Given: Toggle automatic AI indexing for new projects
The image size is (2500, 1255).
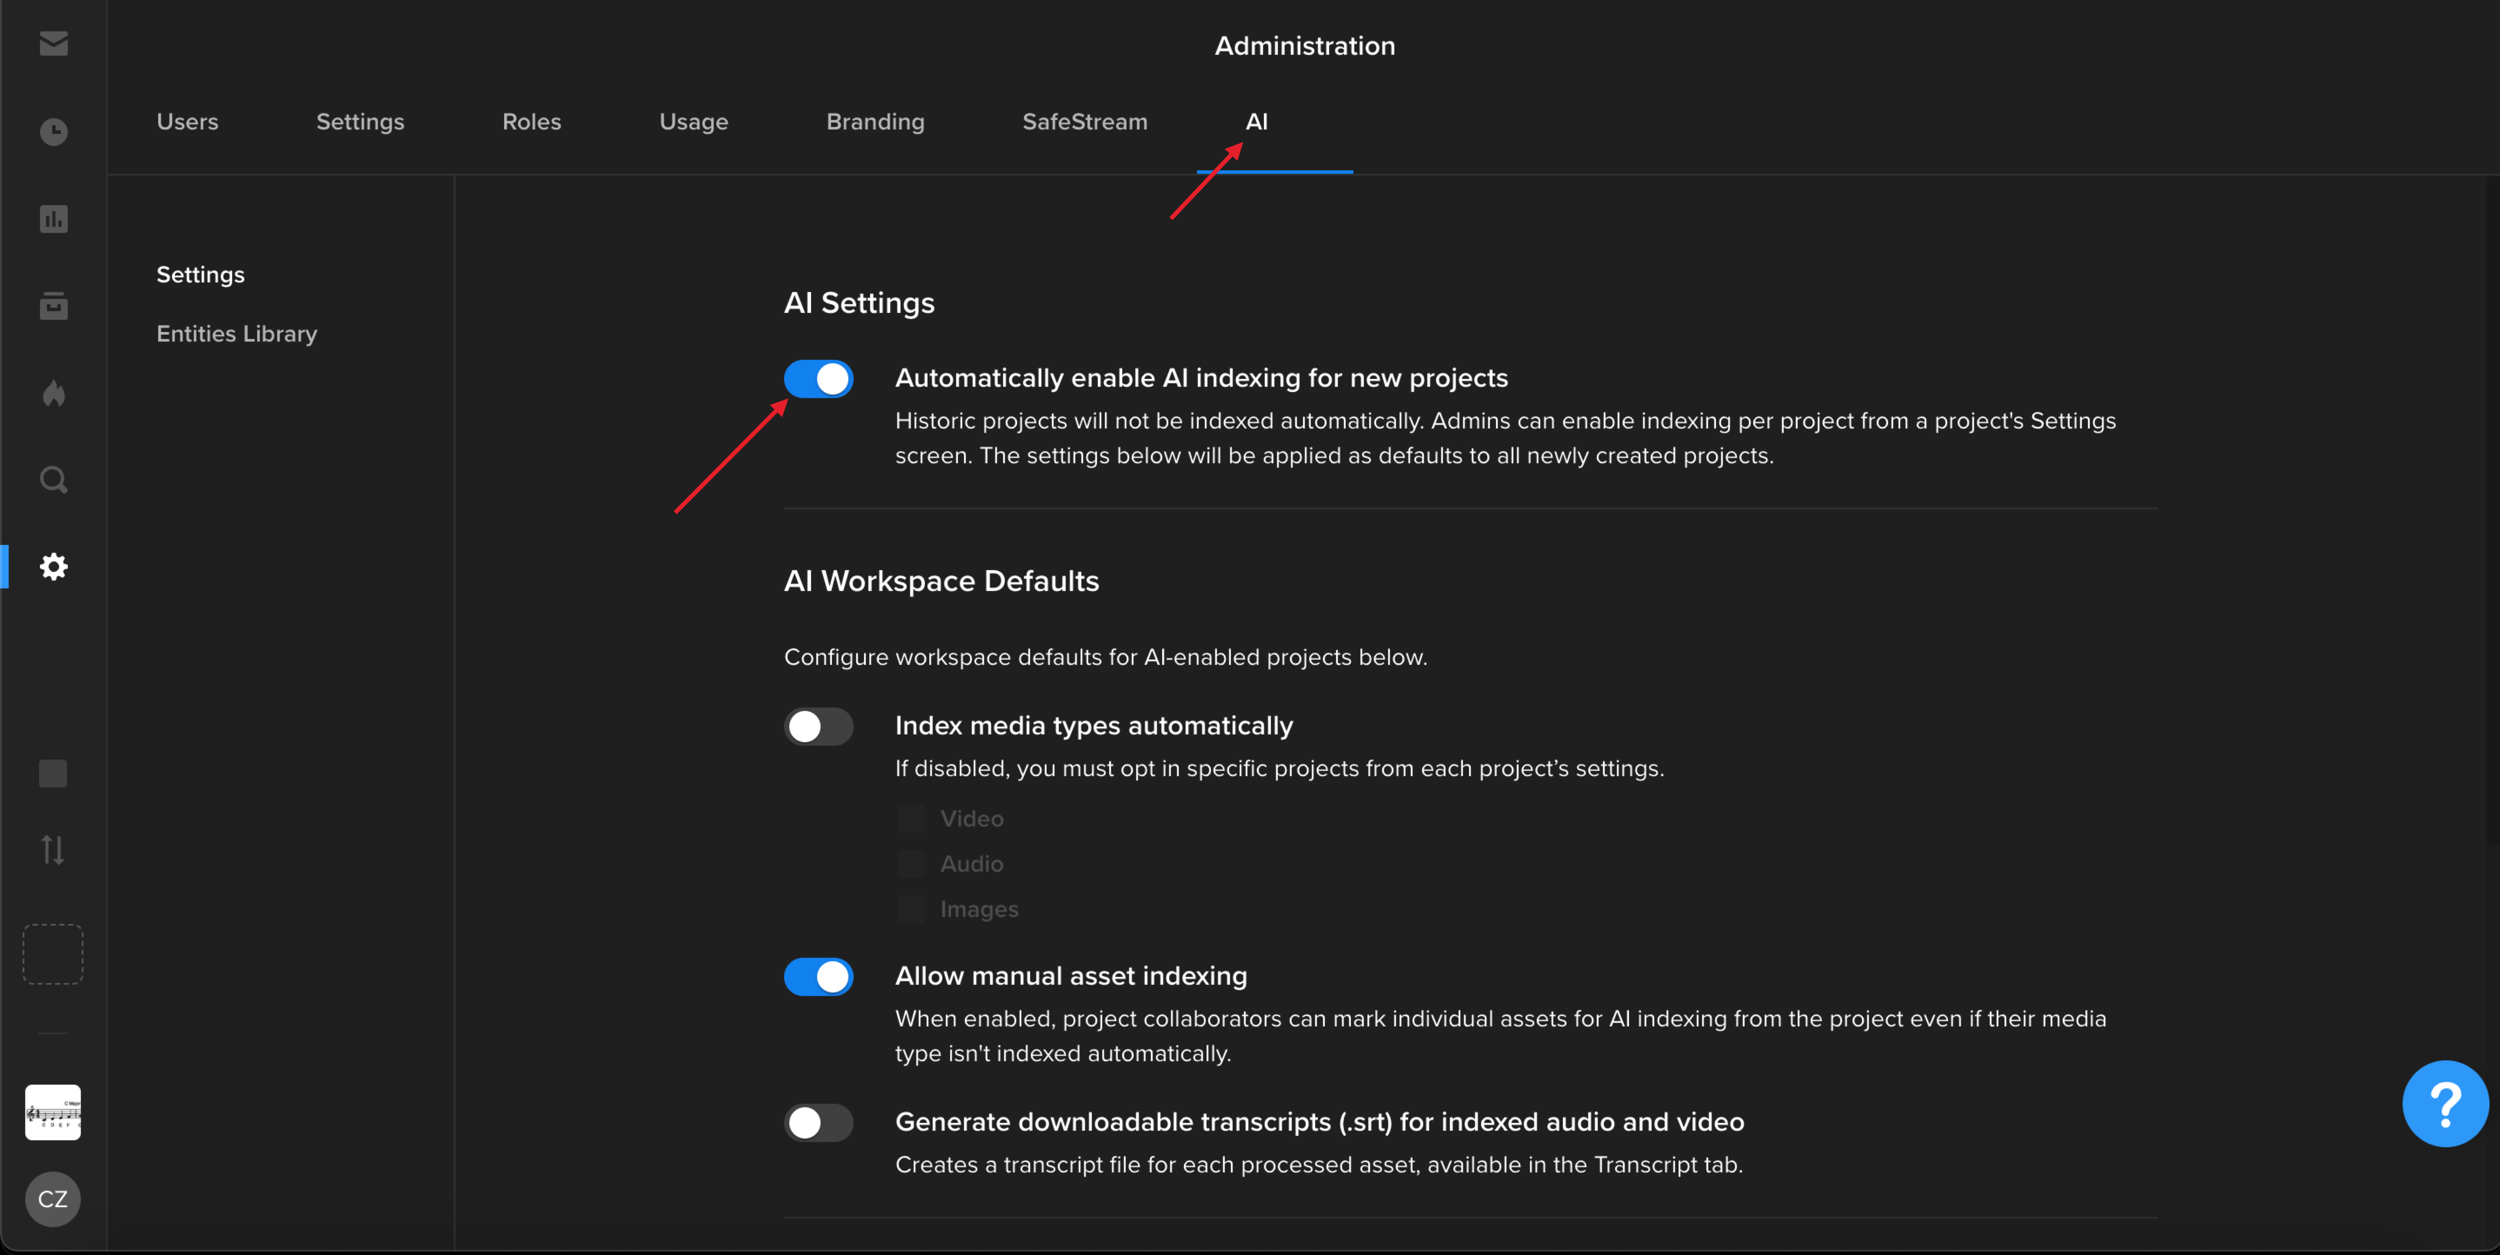Looking at the screenshot, I should click(x=818, y=378).
